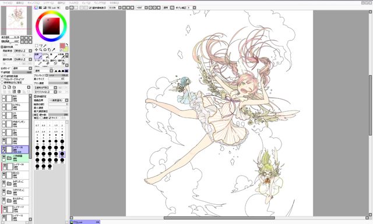Image resolution: width=373 pixels, height=224 pixels.
Task: Select the magic wand tool
Action: pyautogui.click(x=45, y=45)
